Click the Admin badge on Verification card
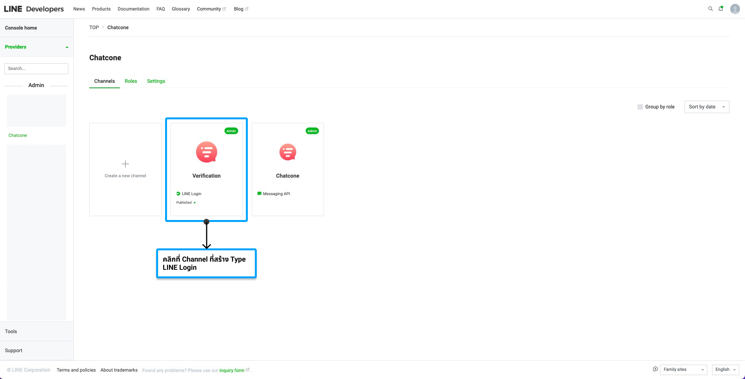745x379 pixels. click(x=231, y=131)
